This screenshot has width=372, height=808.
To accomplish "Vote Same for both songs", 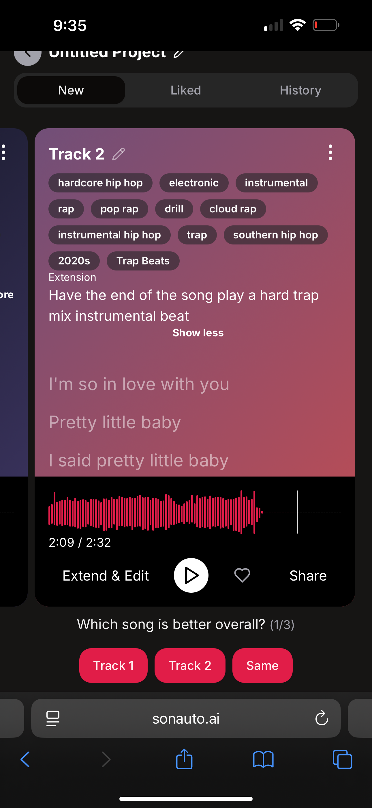I will (x=262, y=665).
